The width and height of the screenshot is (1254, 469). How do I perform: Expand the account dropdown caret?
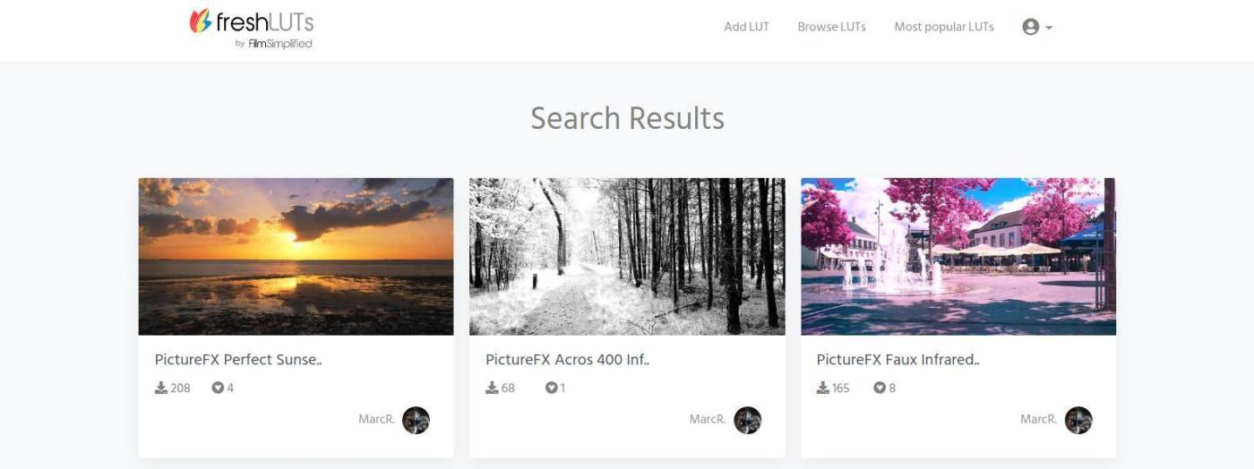coord(1049,28)
